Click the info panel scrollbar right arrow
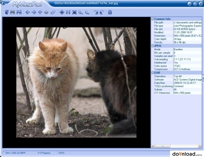 (200, 146)
